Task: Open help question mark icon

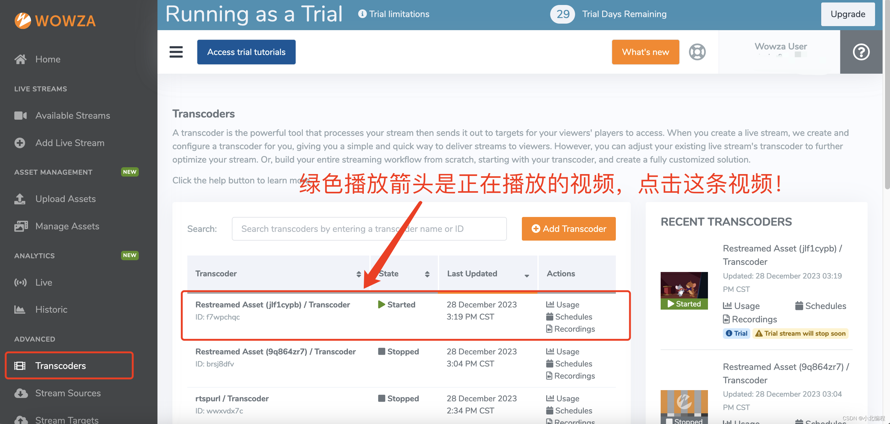Action: pos(861,52)
